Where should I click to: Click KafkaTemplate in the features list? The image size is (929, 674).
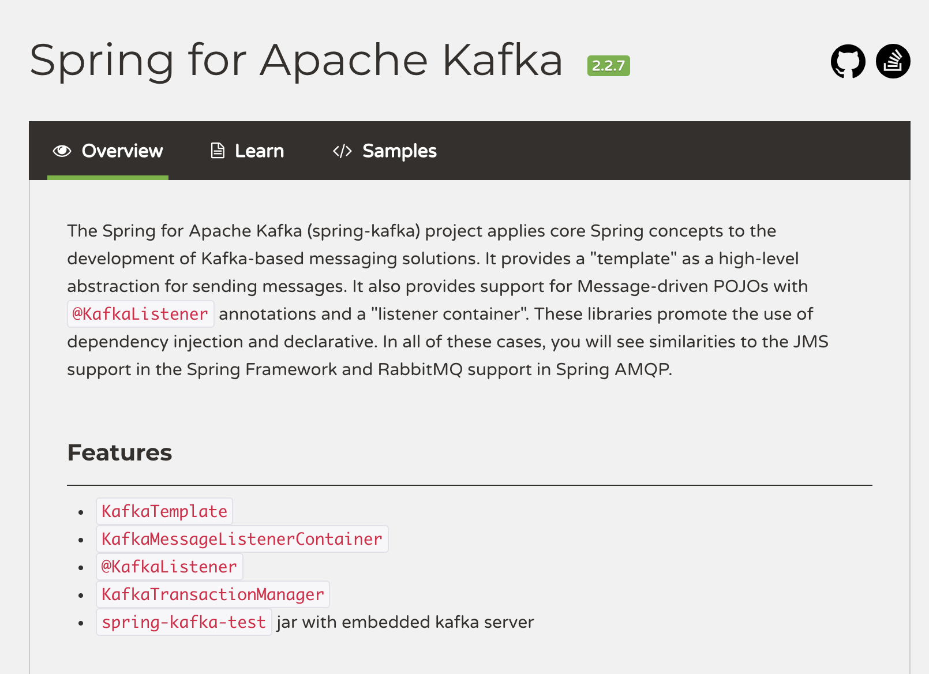[164, 511]
